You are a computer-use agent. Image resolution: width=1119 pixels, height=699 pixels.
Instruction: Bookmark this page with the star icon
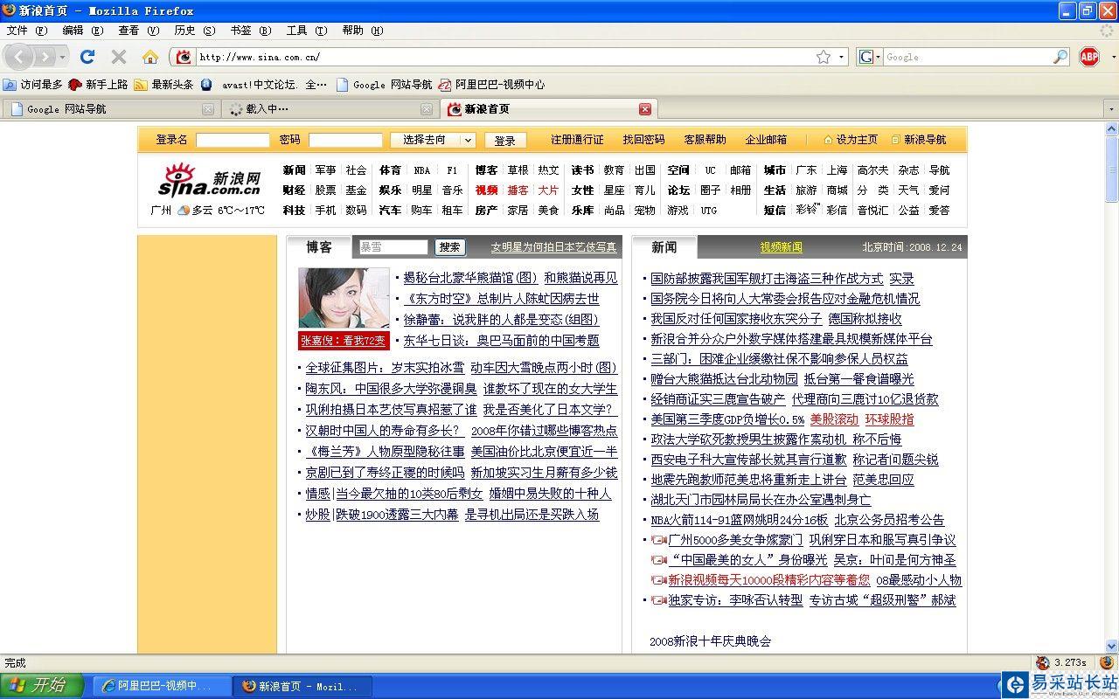[x=824, y=57]
